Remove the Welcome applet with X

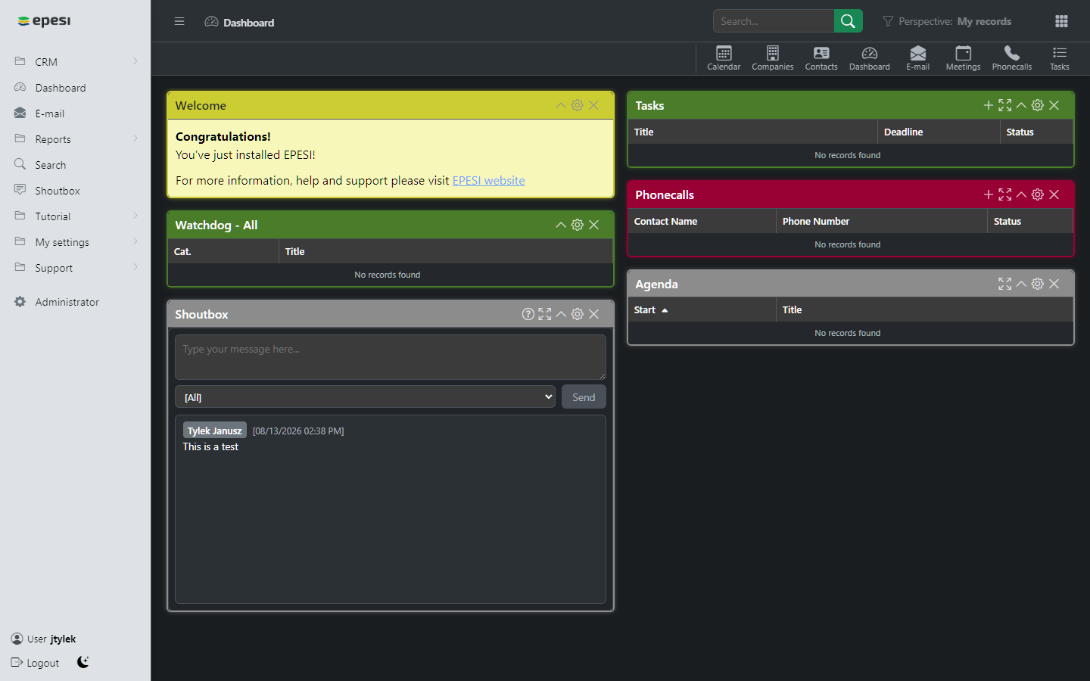pyautogui.click(x=594, y=105)
